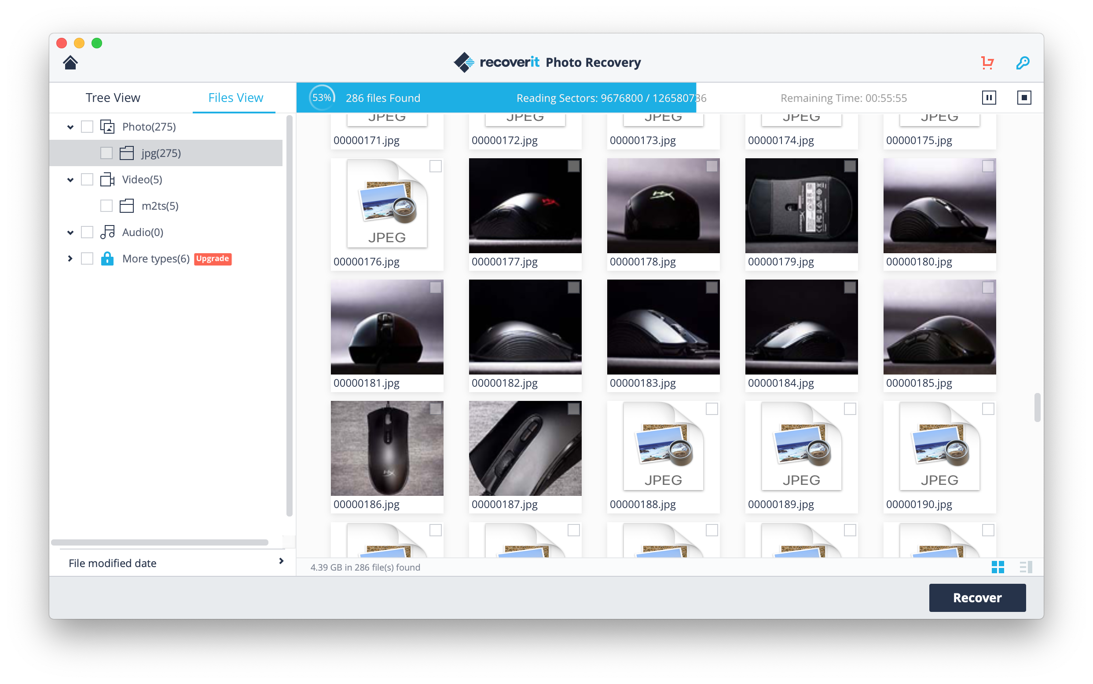Select the Files View tab
This screenshot has height=684, width=1093.
click(x=235, y=98)
